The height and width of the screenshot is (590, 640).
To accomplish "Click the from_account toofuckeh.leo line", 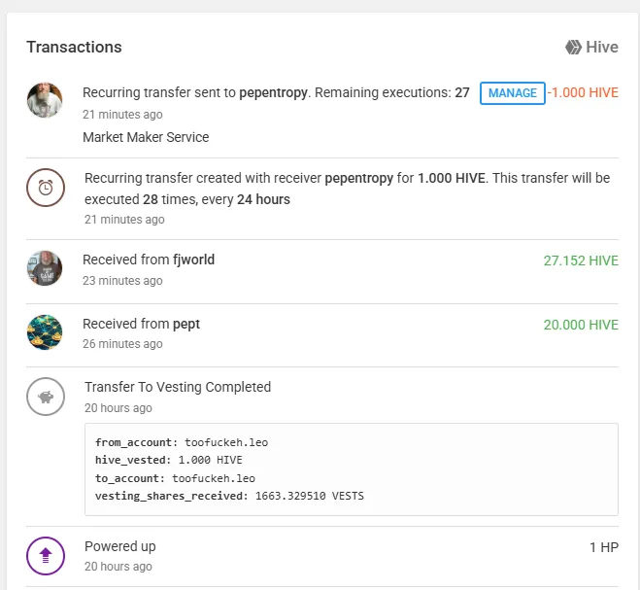I will 182,442.
